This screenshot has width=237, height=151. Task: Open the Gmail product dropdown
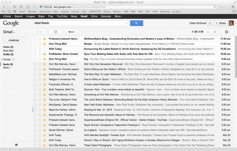click(9, 32)
